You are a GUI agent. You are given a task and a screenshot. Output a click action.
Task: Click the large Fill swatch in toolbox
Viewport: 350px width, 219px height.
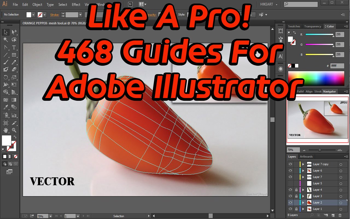(x=7, y=140)
